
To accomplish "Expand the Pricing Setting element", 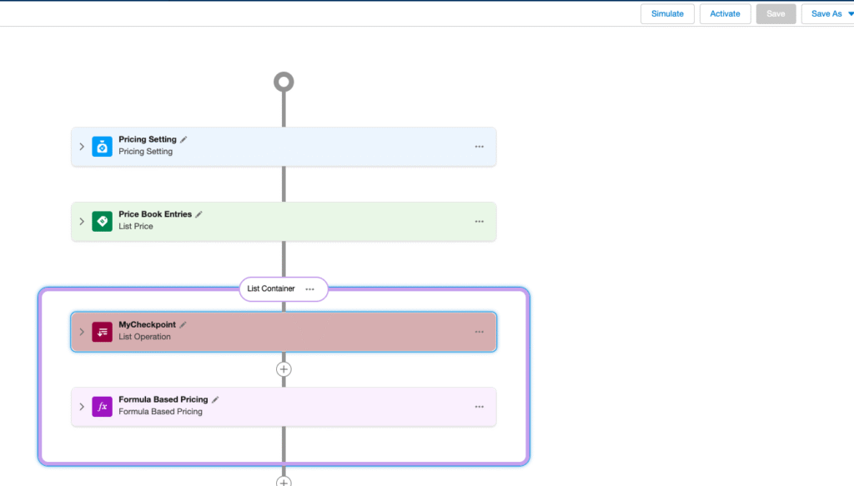I will [82, 147].
